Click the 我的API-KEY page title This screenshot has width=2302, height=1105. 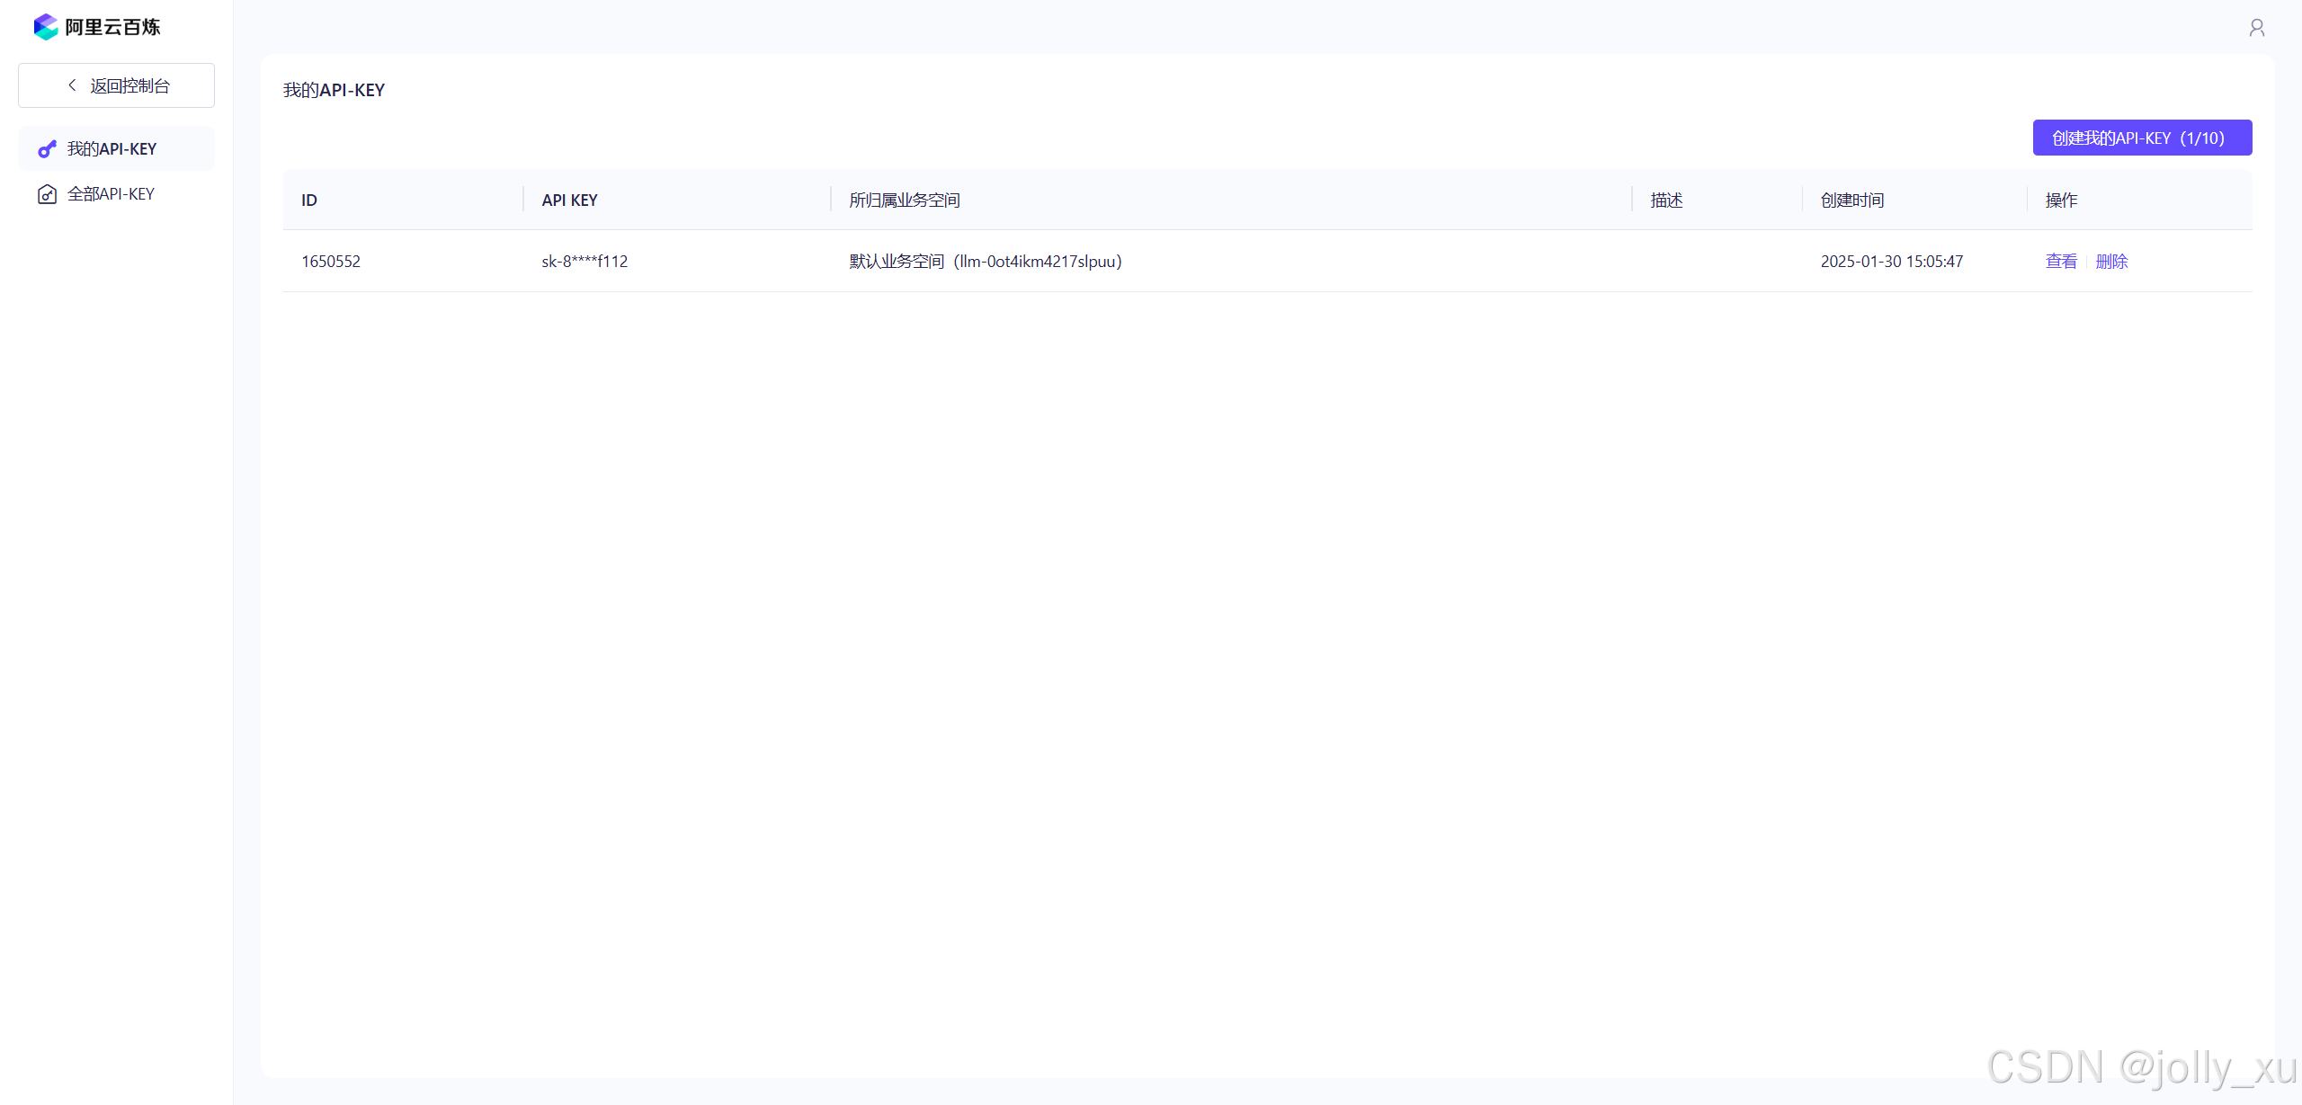tap(334, 90)
